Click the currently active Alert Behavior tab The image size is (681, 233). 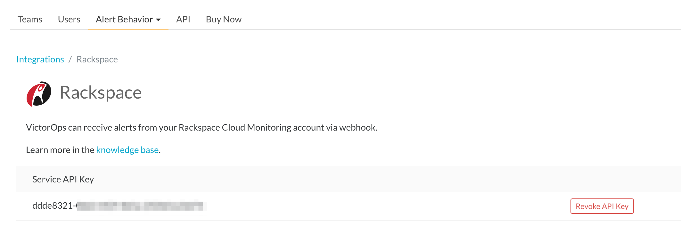coord(125,19)
